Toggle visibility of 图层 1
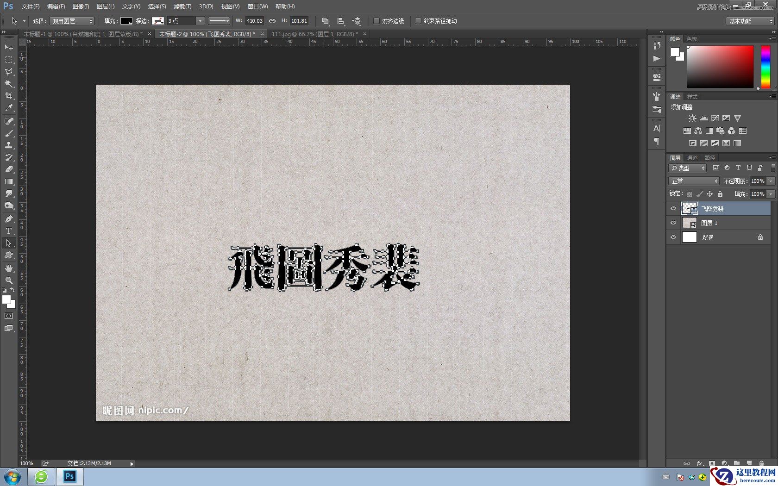The height and width of the screenshot is (486, 778). [x=673, y=223]
